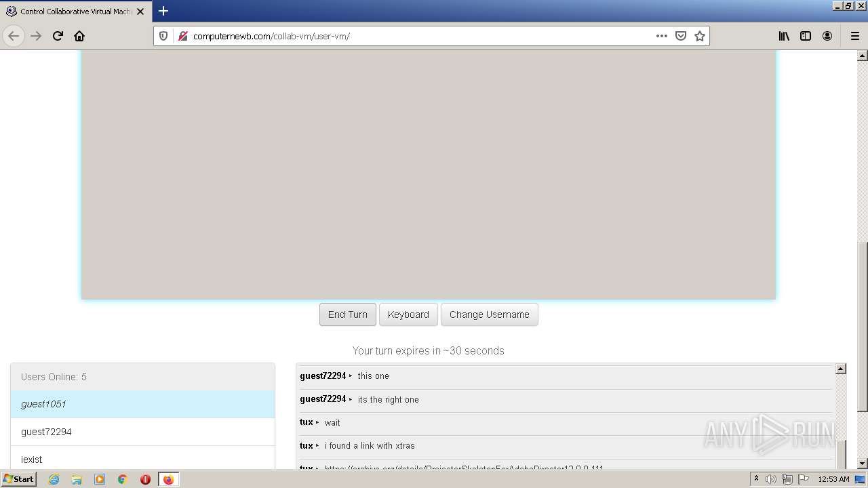Image resolution: width=868 pixels, height=488 pixels.
Task: Select iexist in the users list
Action: pyautogui.click(x=142, y=458)
